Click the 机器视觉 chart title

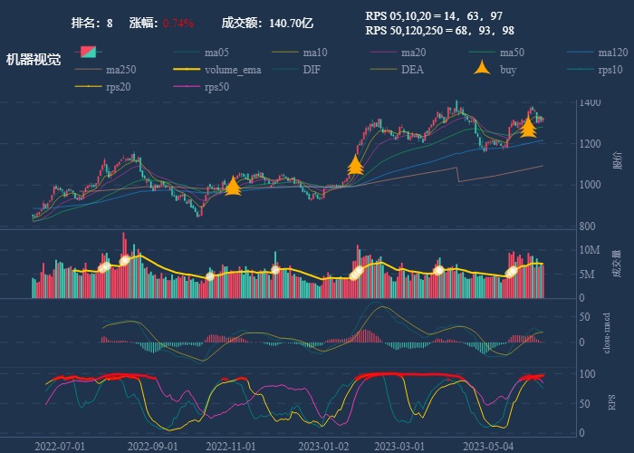pos(34,60)
